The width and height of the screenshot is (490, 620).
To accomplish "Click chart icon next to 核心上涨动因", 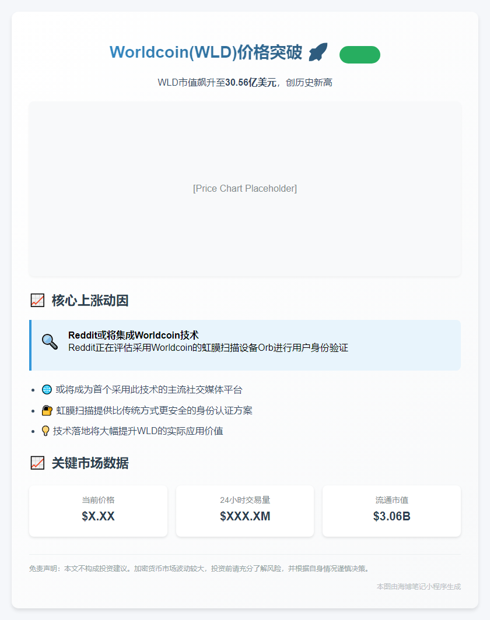I will pyautogui.click(x=37, y=301).
